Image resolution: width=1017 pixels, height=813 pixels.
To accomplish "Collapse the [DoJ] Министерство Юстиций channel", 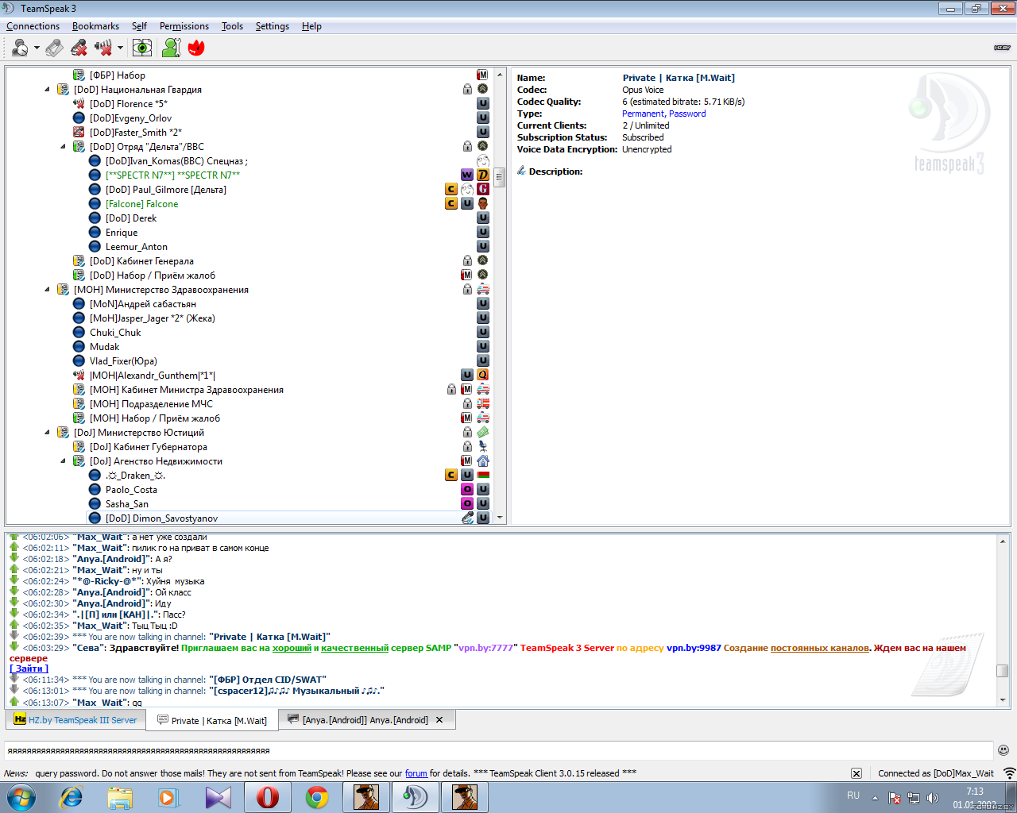I will (47, 433).
